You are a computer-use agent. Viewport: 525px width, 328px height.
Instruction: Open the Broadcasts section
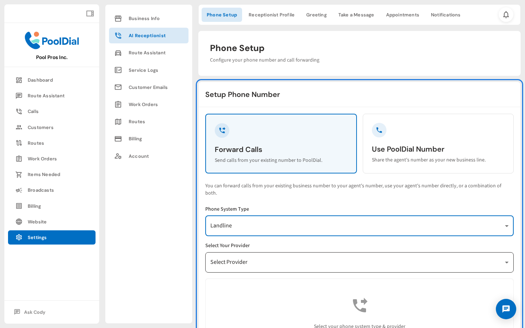coord(40,190)
